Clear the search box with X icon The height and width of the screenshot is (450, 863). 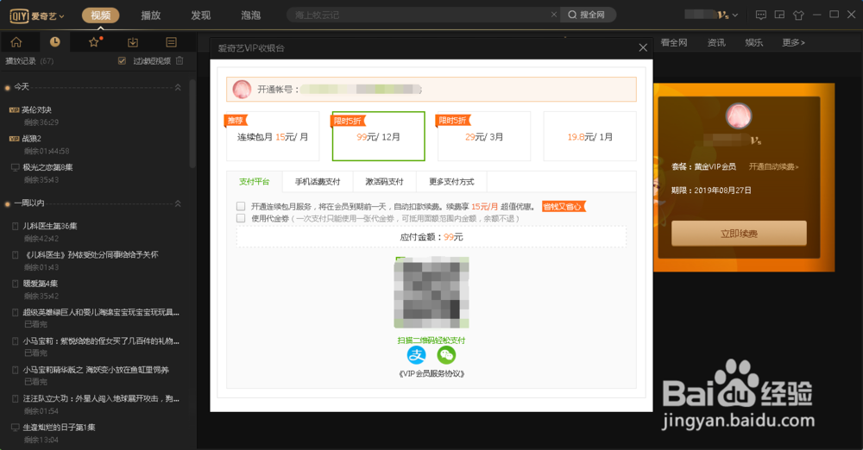pyautogui.click(x=554, y=15)
